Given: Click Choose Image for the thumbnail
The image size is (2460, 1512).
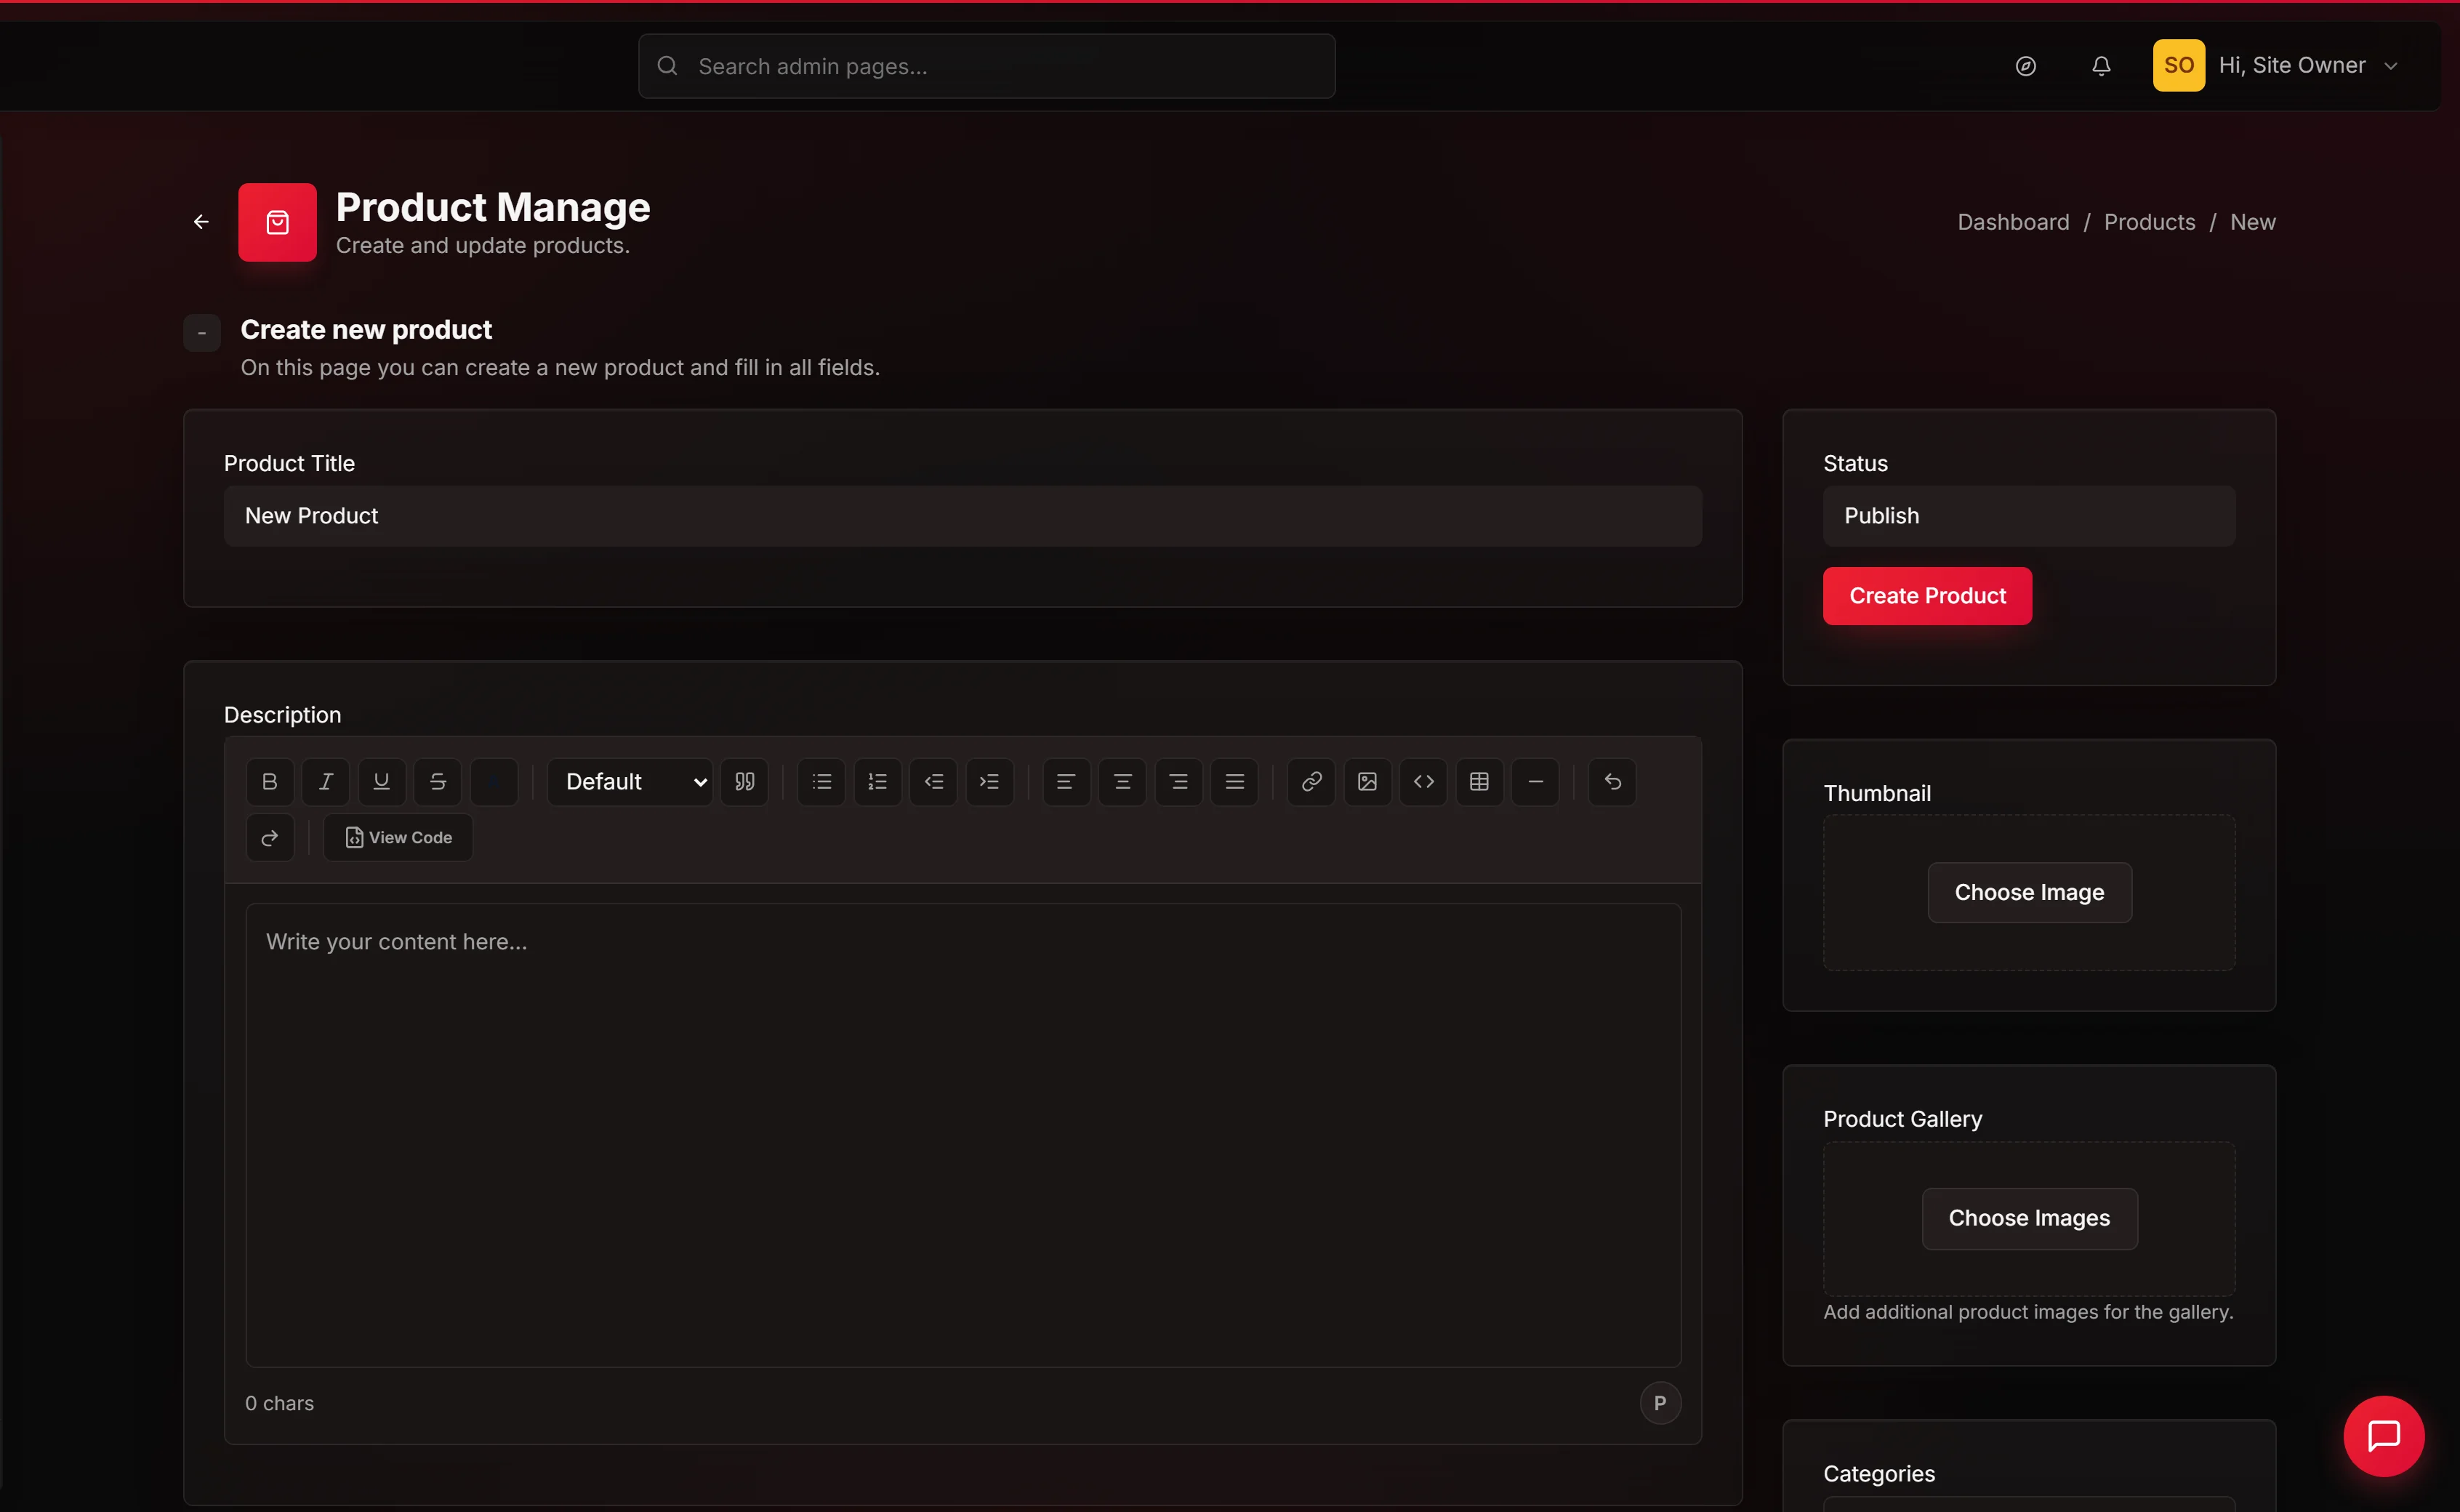Looking at the screenshot, I should pyautogui.click(x=2029, y=892).
